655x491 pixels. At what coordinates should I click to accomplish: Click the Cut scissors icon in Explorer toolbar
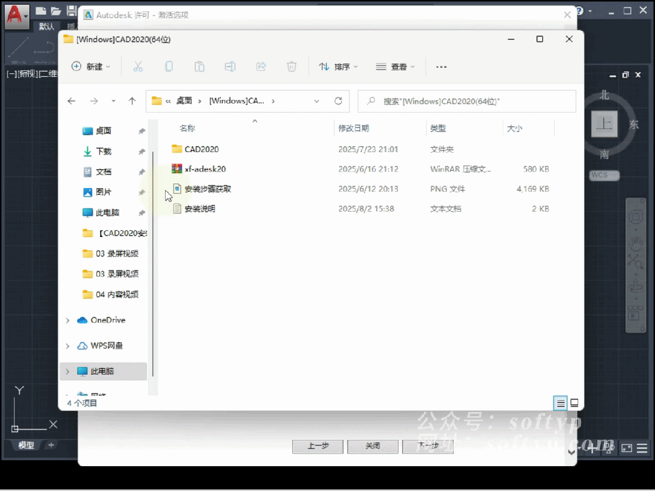click(x=138, y=67)
